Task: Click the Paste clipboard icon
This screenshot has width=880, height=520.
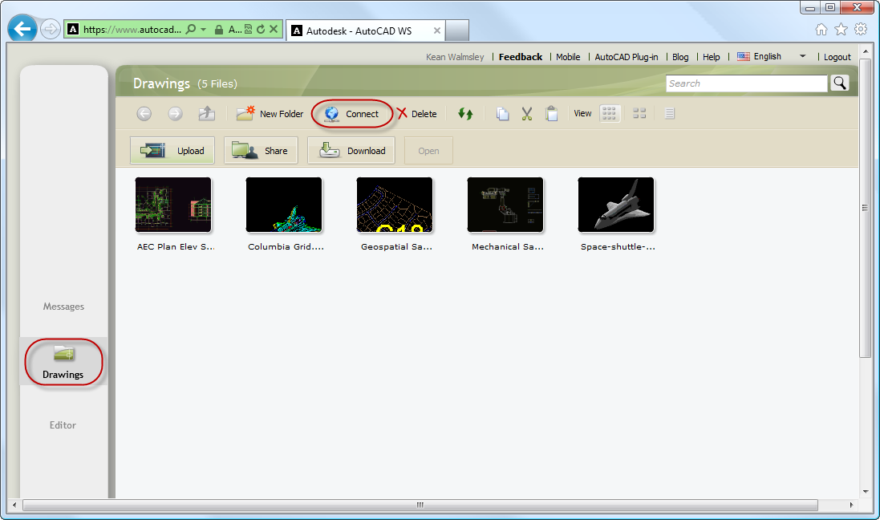Action: point(552,114)
